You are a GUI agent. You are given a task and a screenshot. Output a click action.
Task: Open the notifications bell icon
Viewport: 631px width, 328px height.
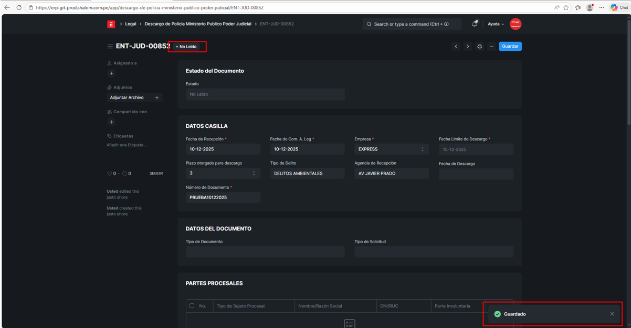pyautogui.click(x=475, y=24)
